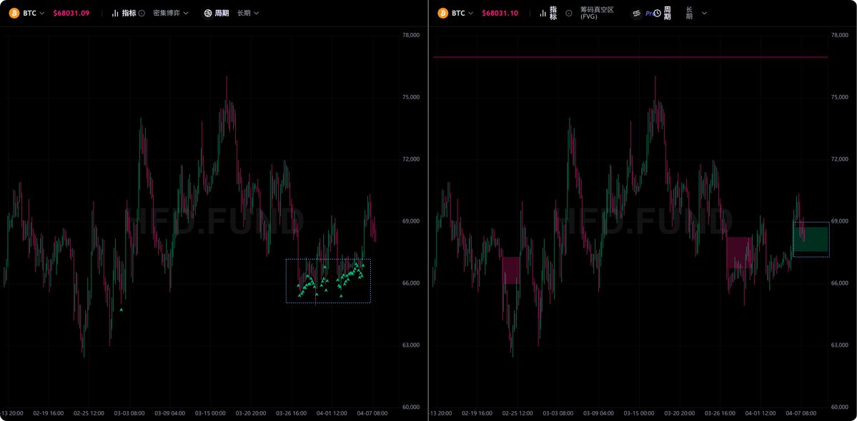Click the bar-chart indicator icon in right panel

click(x=543, y=13)
